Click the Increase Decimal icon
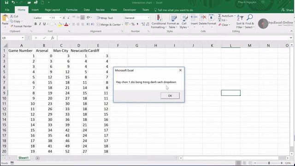 point(143,24)
